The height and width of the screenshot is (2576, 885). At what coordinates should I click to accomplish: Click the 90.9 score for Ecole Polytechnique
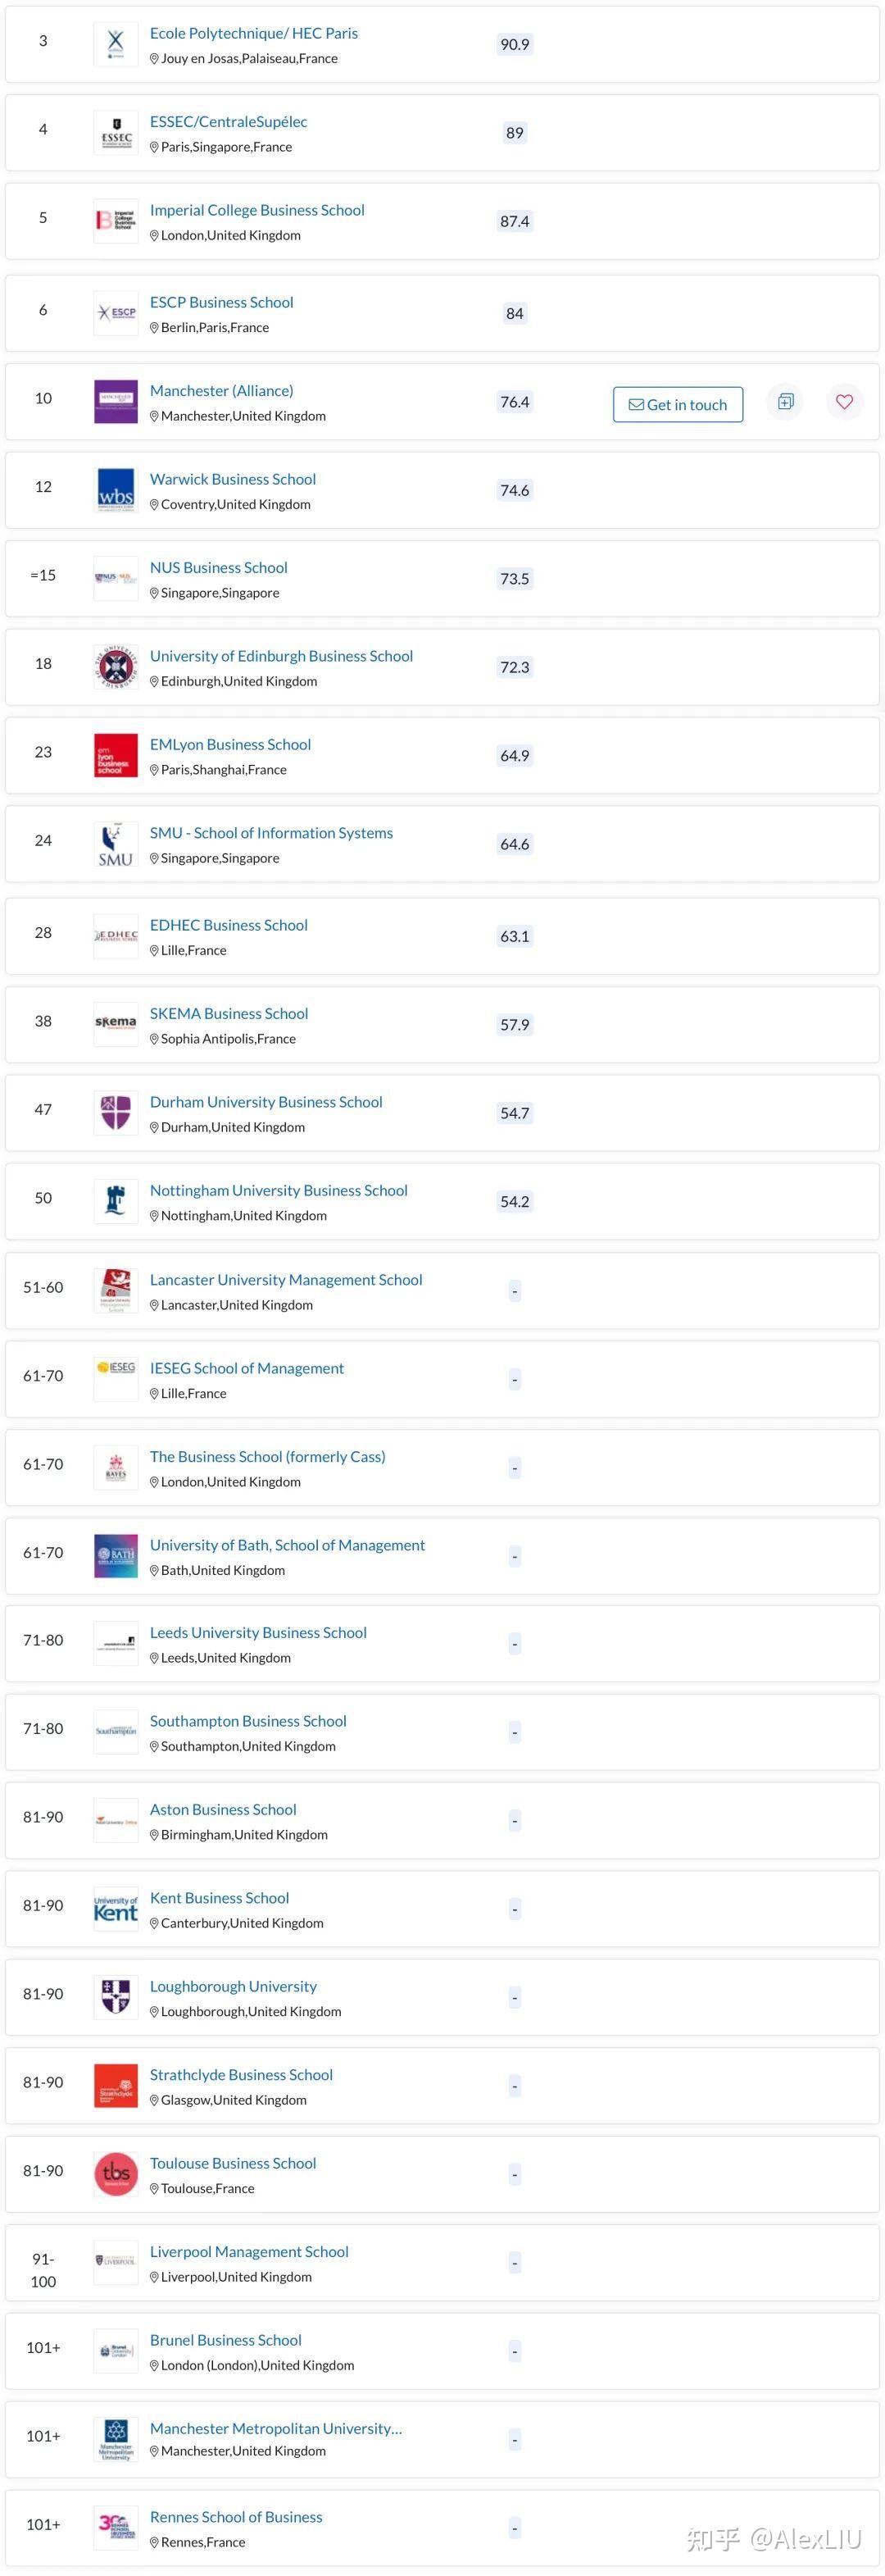click(x=515, y=45)
